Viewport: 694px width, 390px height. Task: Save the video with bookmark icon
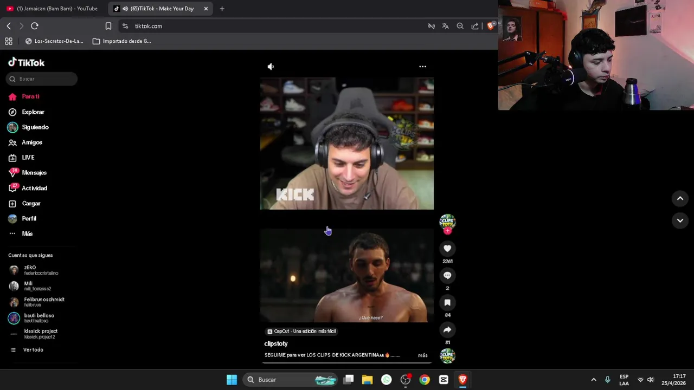click(x=447, y=303)
